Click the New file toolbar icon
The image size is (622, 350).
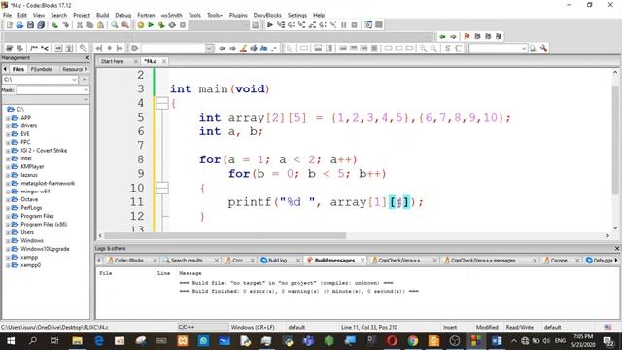9,25
